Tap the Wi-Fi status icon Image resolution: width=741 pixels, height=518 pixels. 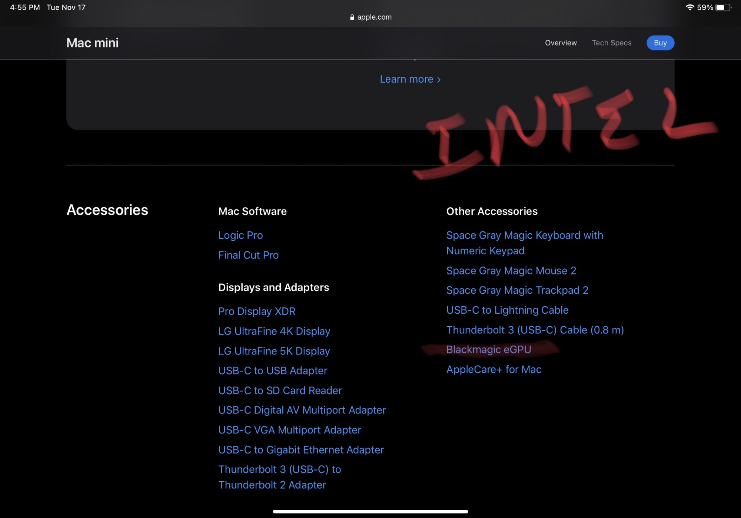pyautogui.click(x=690, y=7)
